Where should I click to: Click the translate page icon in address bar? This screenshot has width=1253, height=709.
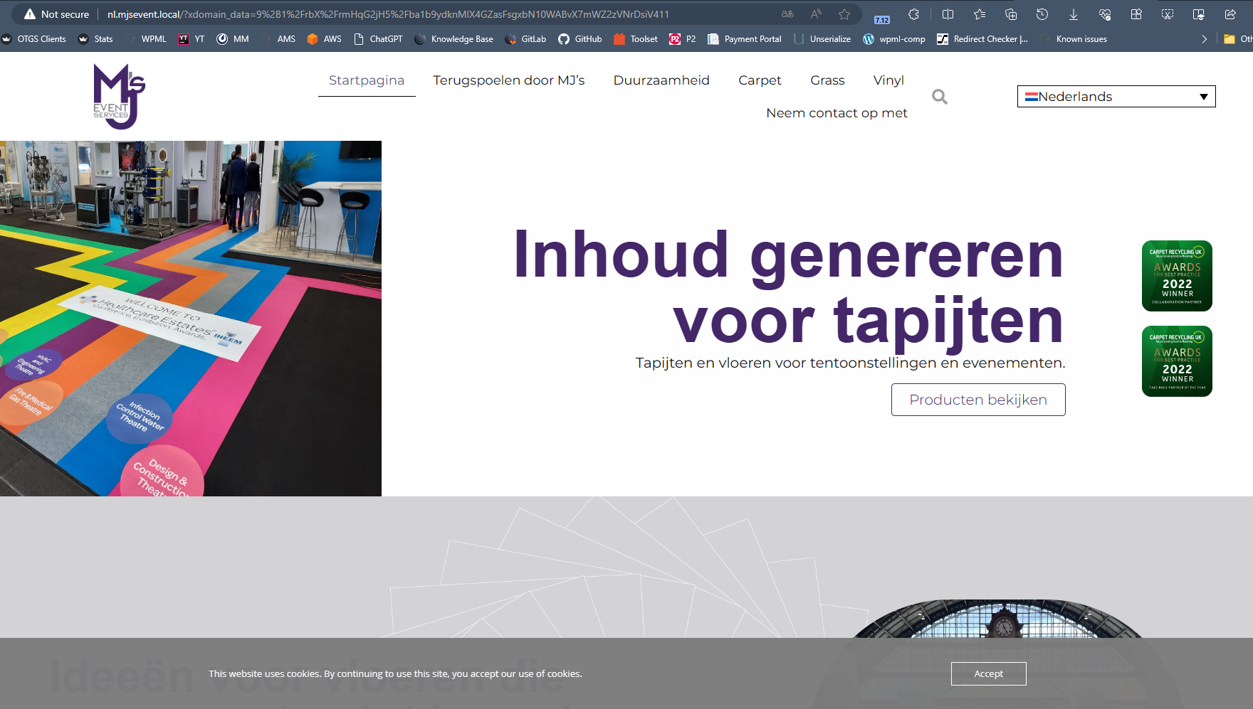point(787,14)
